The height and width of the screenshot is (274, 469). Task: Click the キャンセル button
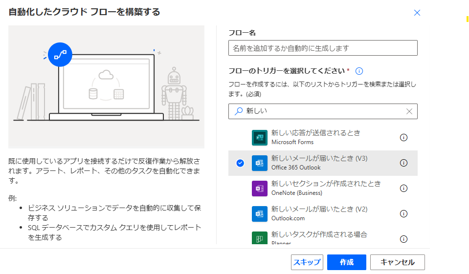click(x=398, y=262)
